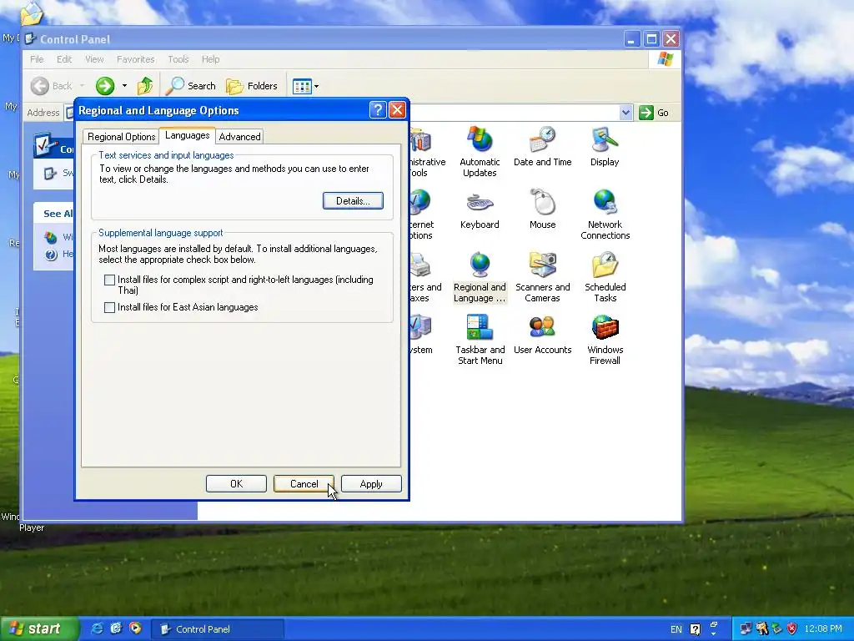The image size is (854, 641).
Task: Enable Install files for East Asian languages
Action: [x=109, y=307]
